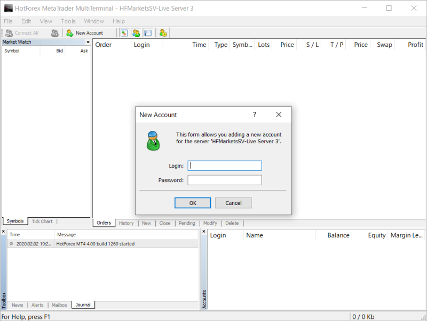Open the Tools menu

(x=68, y=21)
